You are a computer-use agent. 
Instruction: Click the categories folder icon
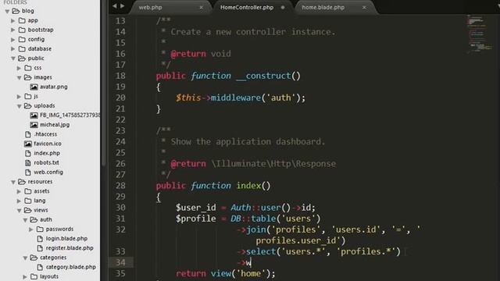pyautogui.click(x=34, y=258)
